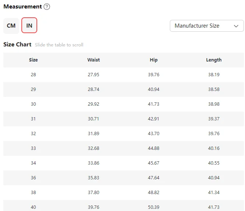The height and width of the screenshot is (211, 245).
Task: Click waist value 30.71 for size 31
Action: tap(94, 119)
